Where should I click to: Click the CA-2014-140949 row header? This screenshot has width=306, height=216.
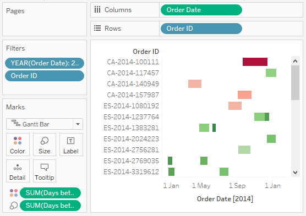pos(133,84)
